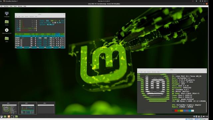
Task: Select htop process row with PID 14141
Action: [40, 46]
